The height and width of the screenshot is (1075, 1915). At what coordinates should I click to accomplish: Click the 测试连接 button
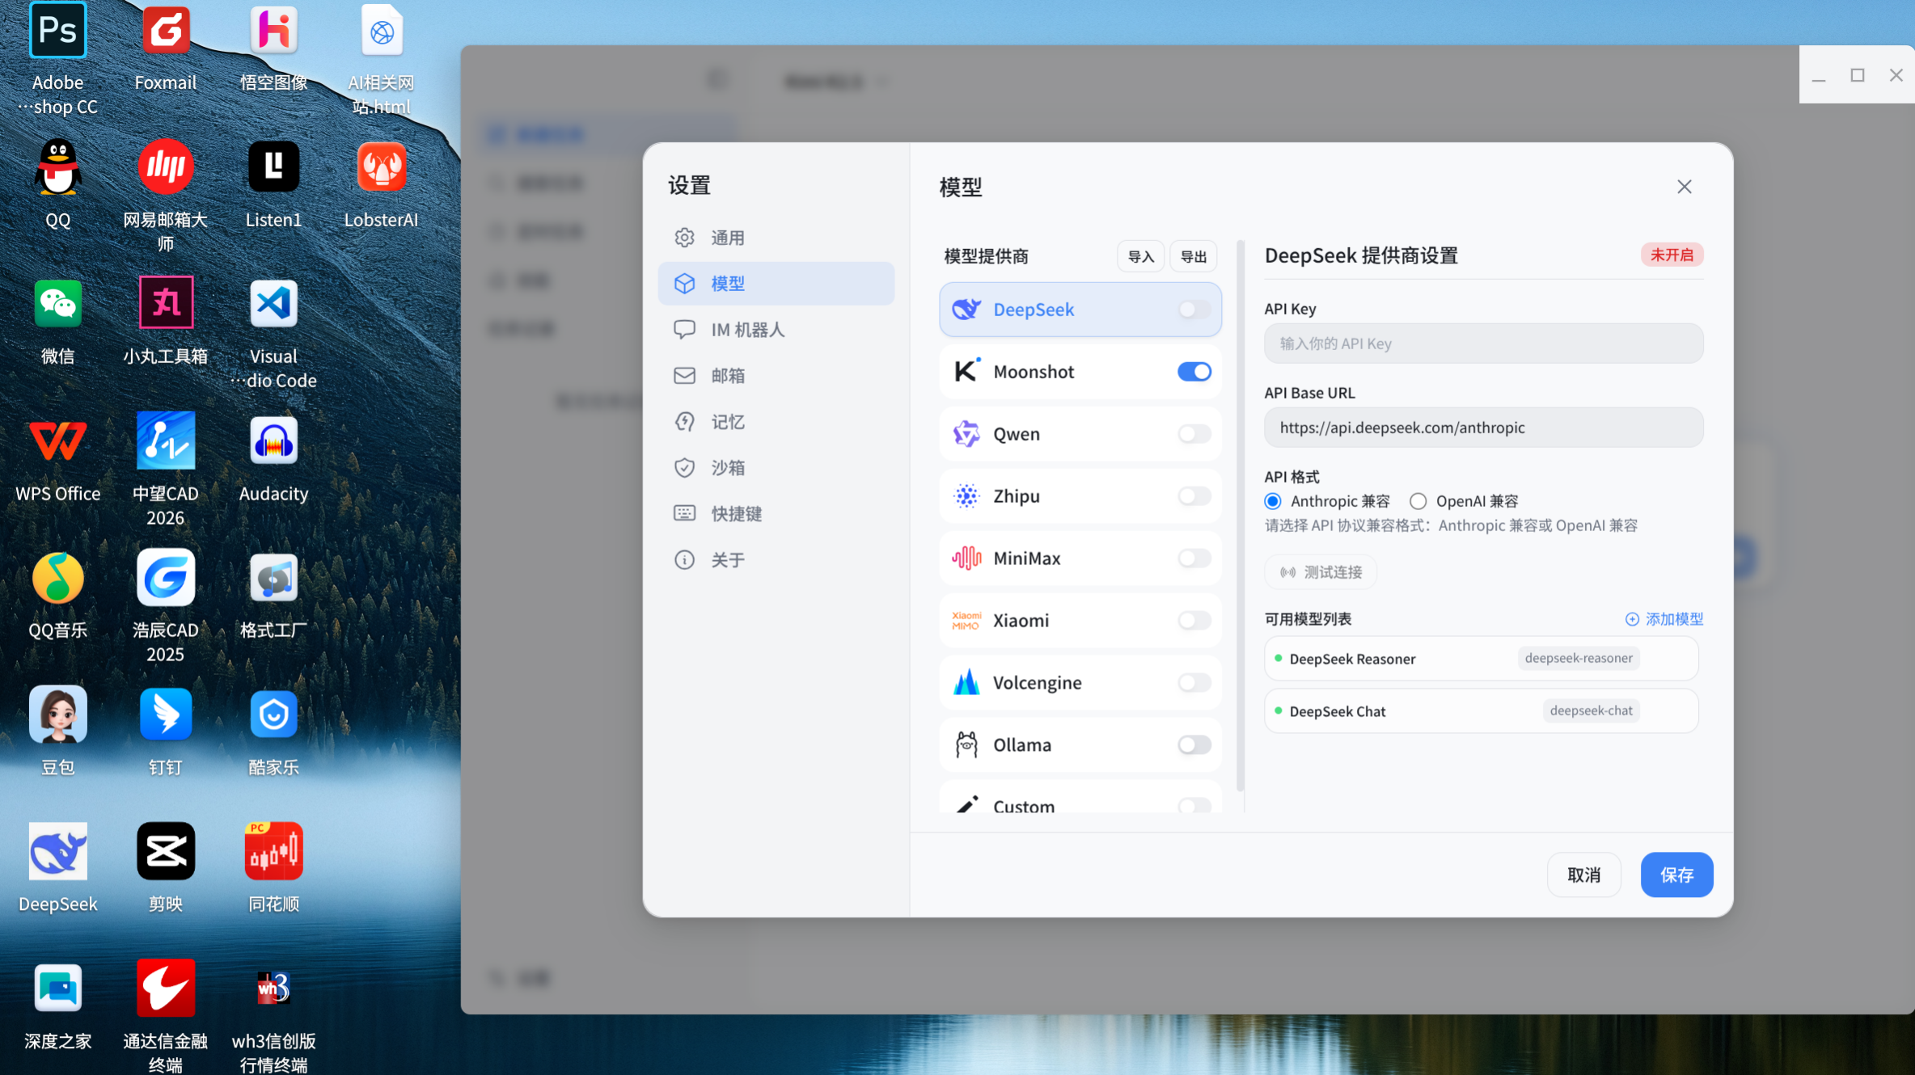pos(1321,572)
